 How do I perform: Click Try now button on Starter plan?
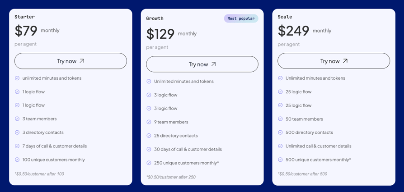click(70, 61)
